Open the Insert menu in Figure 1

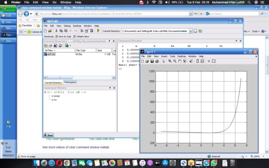(x=164, y=56)
